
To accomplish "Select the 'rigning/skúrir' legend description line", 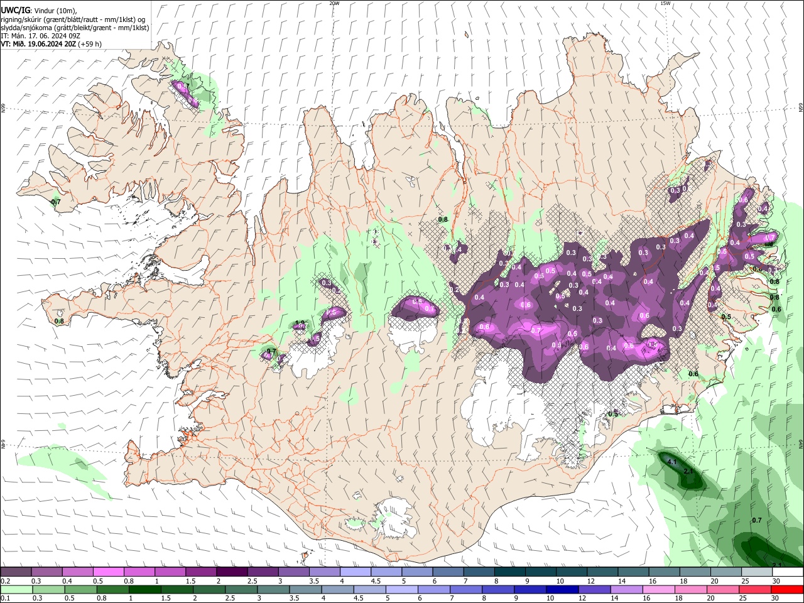I will pos(73,19).
